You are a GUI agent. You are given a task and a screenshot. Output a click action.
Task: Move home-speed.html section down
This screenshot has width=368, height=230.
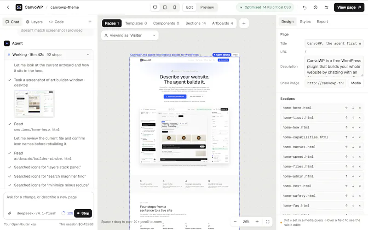click(x=353, y=157)
